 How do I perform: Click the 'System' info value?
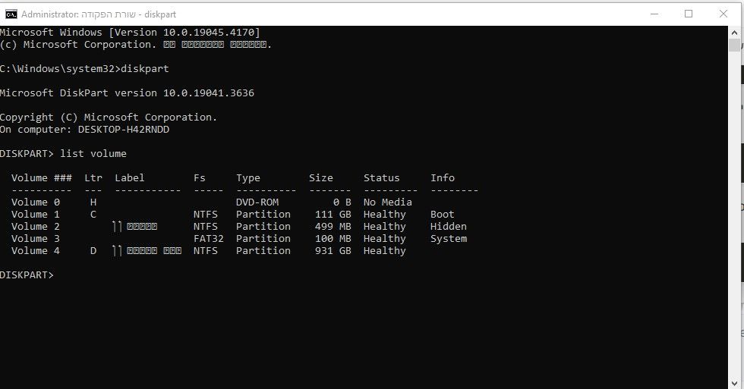click(449, 239)
